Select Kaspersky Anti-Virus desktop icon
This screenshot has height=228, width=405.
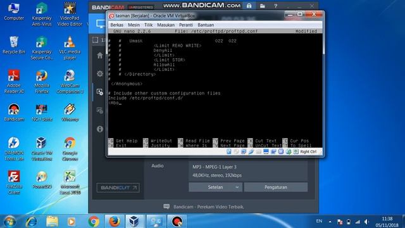pos(42,14)
